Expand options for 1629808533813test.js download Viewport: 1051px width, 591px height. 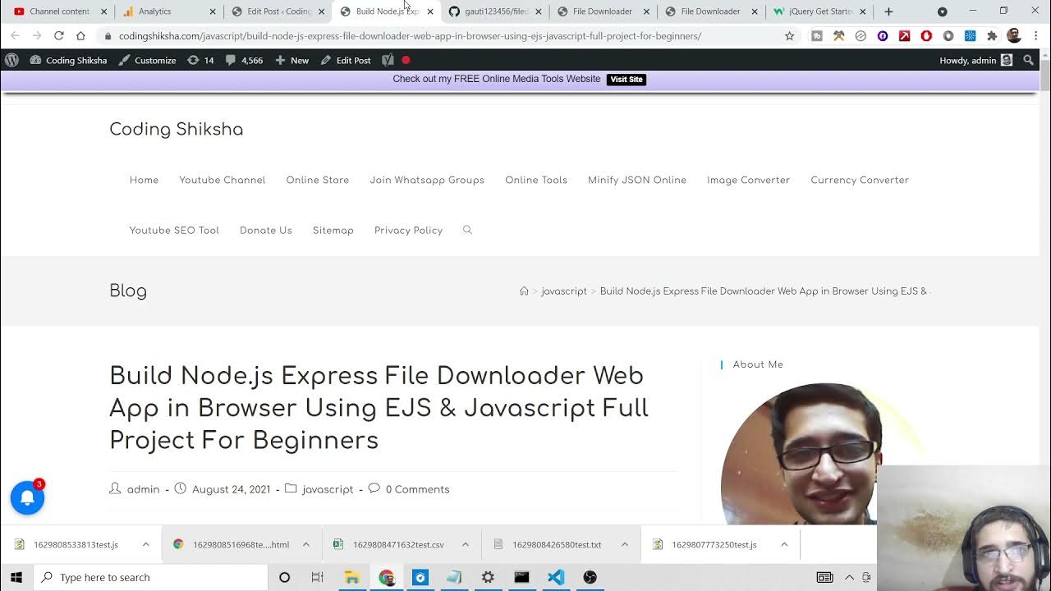point(145,544)
